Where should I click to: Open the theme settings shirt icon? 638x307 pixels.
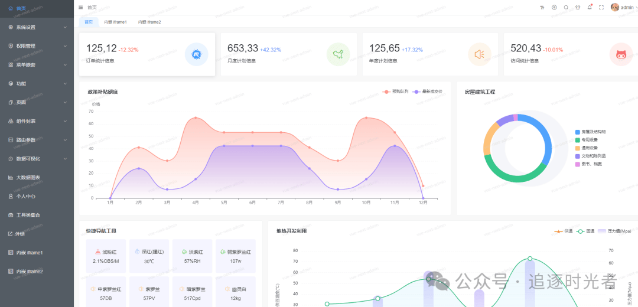point(578,7)
